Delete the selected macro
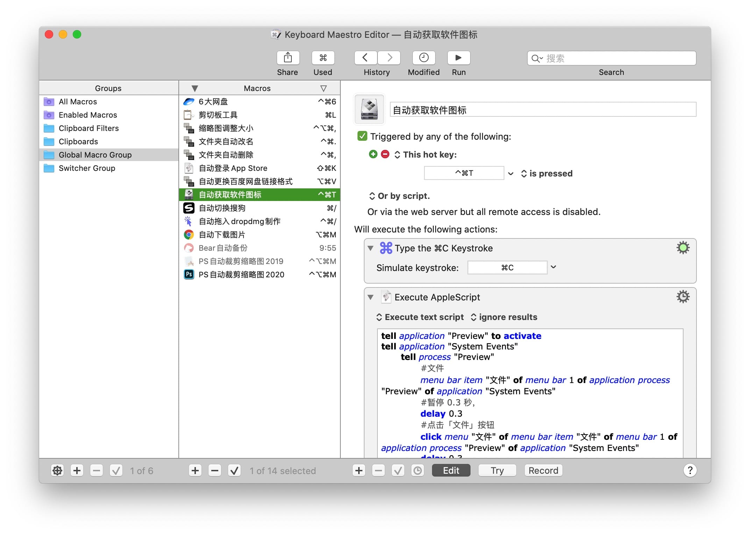750x535 pixels. point(215,471)
